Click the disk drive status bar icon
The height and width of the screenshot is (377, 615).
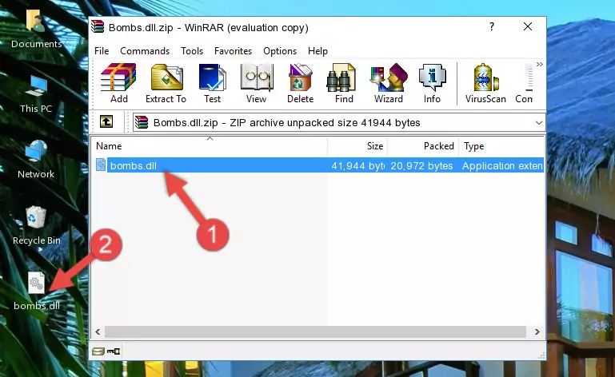[98, 351]
